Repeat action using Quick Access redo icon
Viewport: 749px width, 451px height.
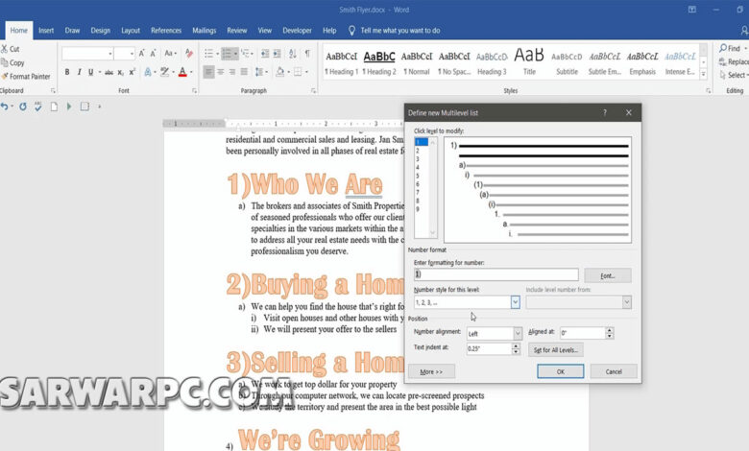tap(22, 107)
